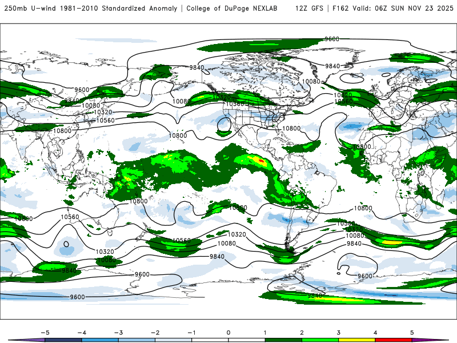Click the red swatch between 4 and 5

(394, 340)
